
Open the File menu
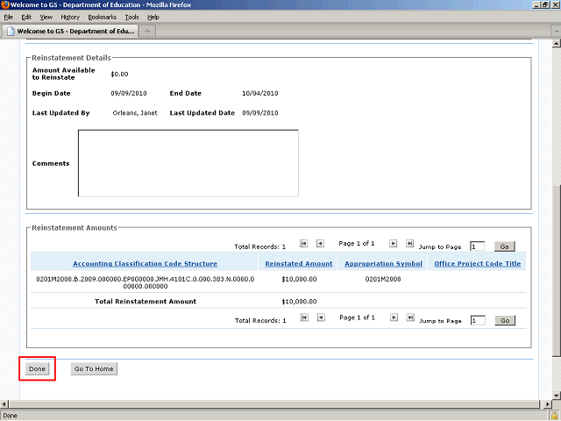(8, 18)
